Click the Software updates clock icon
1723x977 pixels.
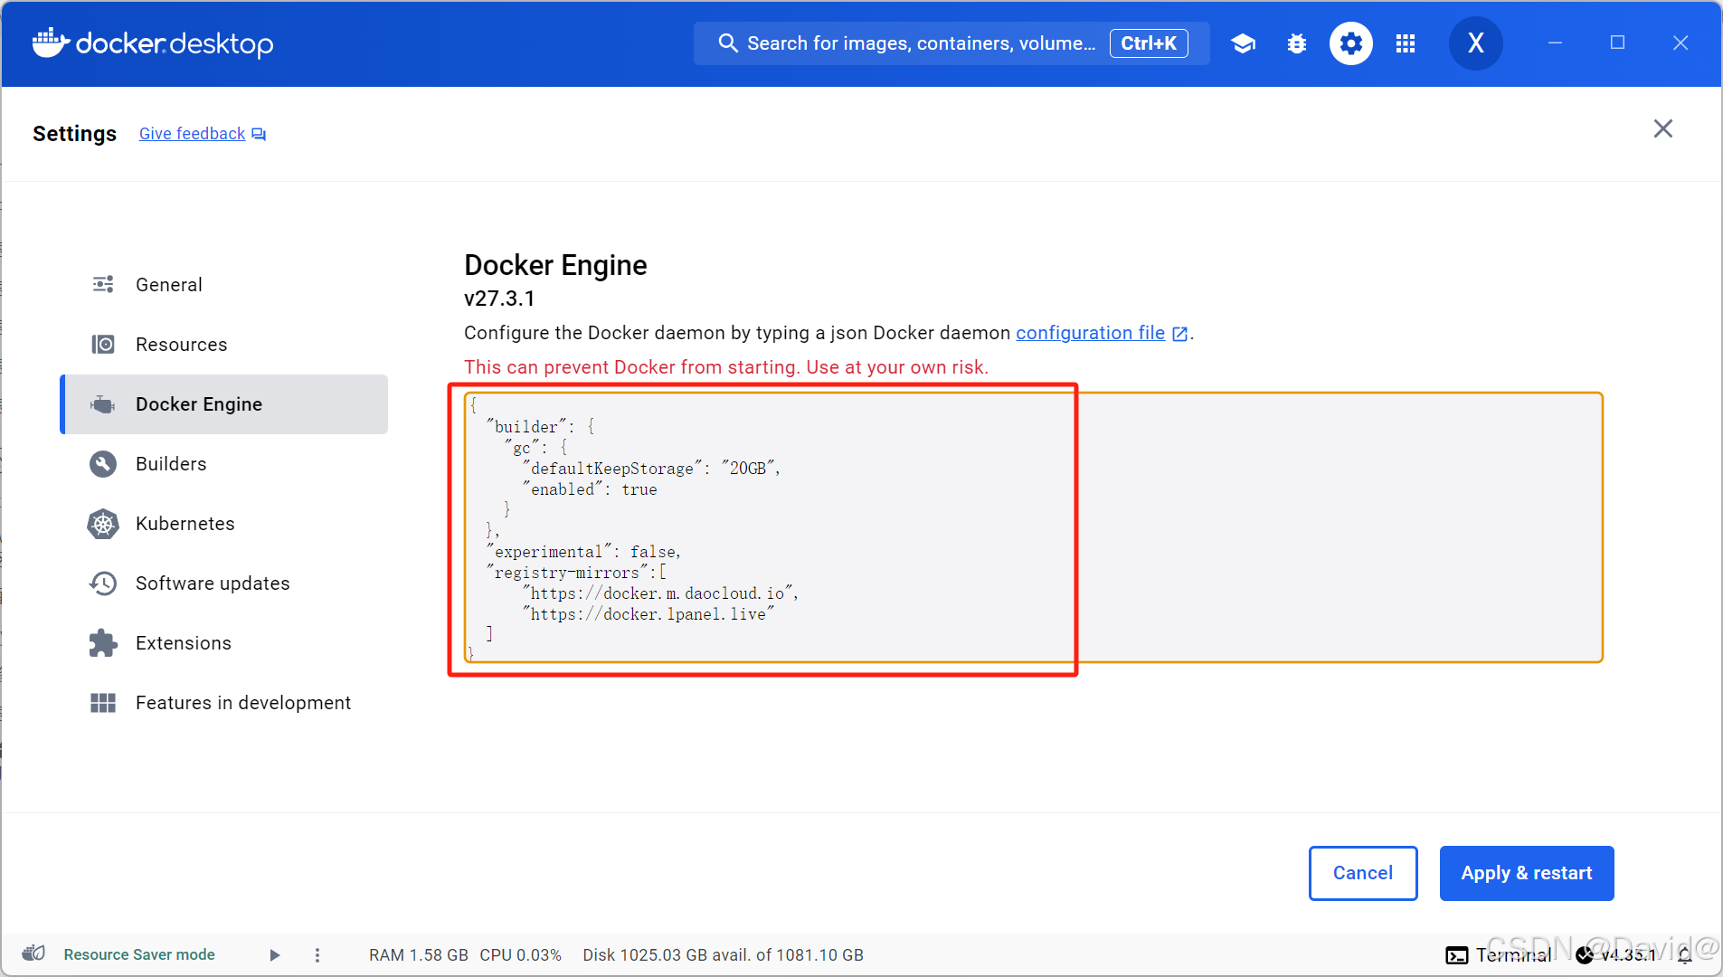point(103,583)
